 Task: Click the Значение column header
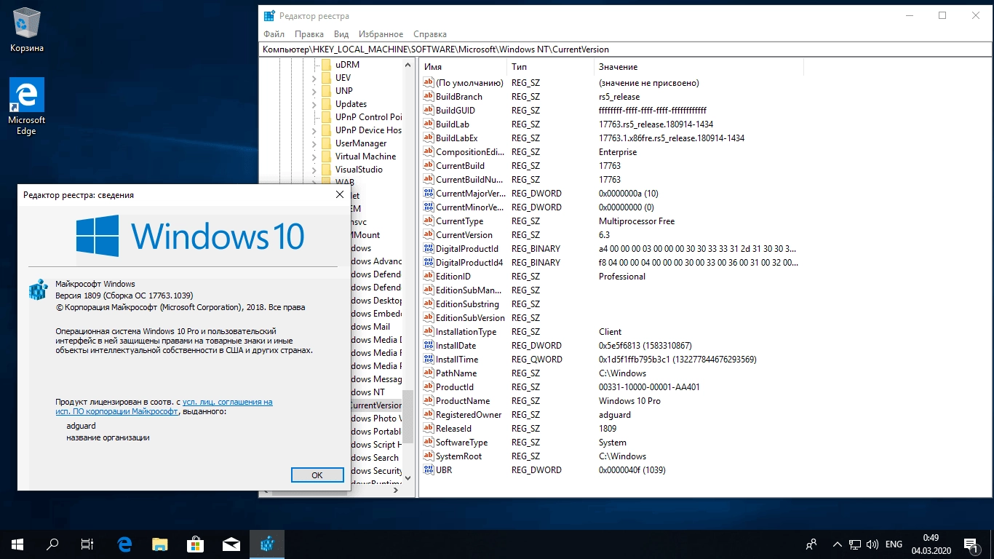point(699,67)
